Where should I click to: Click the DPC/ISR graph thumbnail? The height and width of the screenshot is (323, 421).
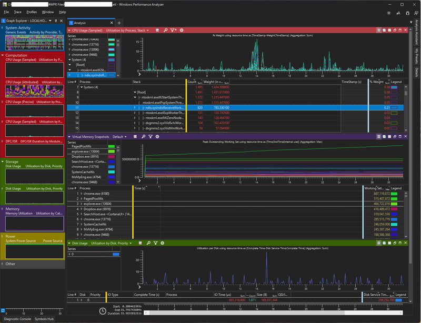pyautogui.click(x=35, y=150)
